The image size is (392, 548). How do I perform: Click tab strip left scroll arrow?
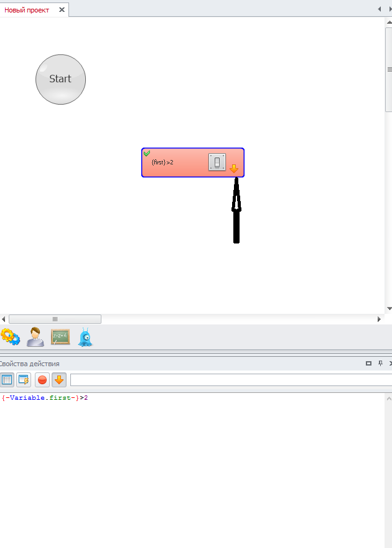379,9
